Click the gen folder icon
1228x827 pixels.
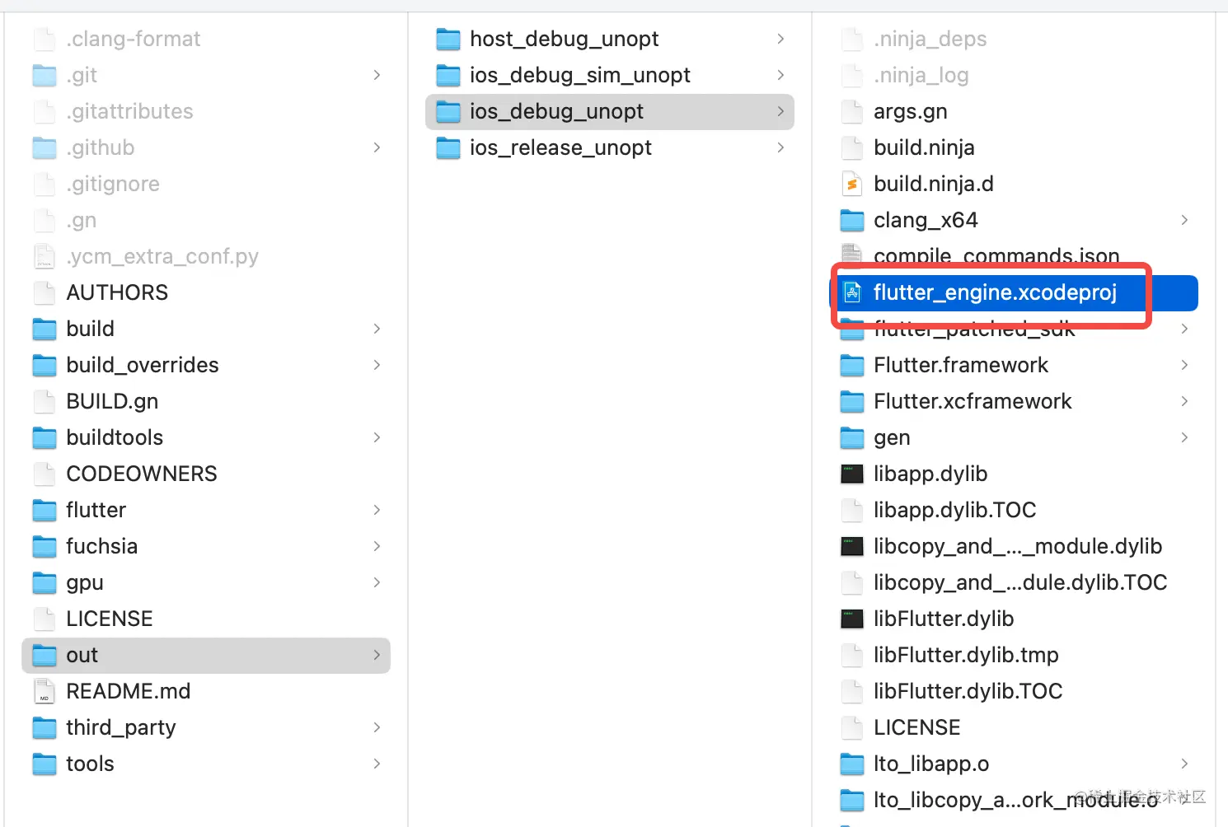[x=852, y=437]
